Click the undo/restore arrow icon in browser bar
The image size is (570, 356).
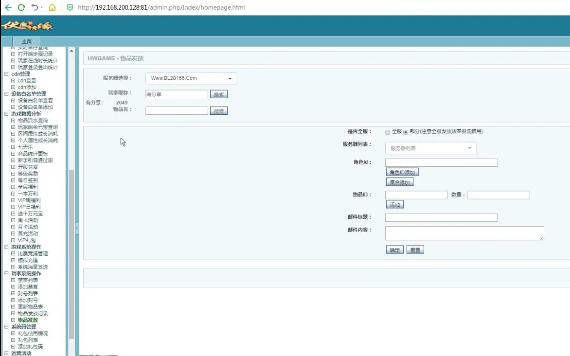pyautogui.click(x=35, y=7)
